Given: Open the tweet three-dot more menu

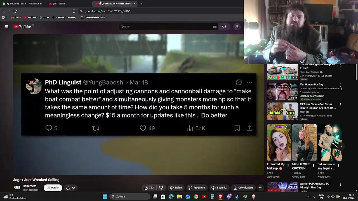Looking at the screenshot, I should click(x=249, y=82).
